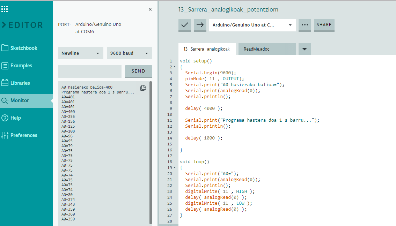The height and width of the screenshot is (226, 396).
Task: Open the tabs dropdown arrow
Action: click(305, 49)
